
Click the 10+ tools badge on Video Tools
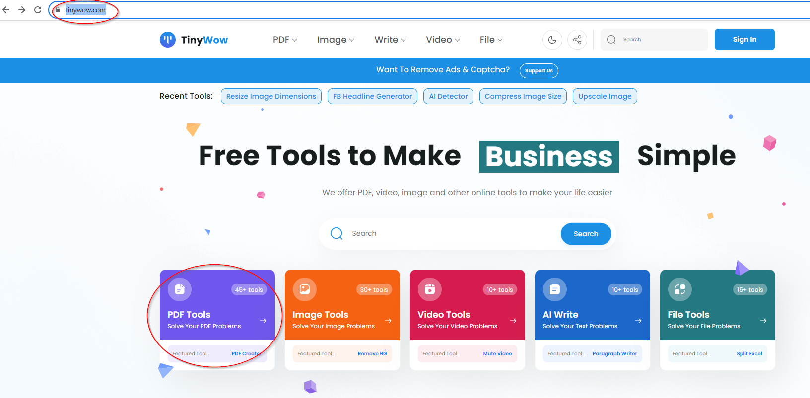click(500, 290)
